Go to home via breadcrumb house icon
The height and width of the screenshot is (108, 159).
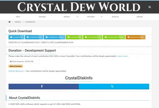[x=10, y=22]
